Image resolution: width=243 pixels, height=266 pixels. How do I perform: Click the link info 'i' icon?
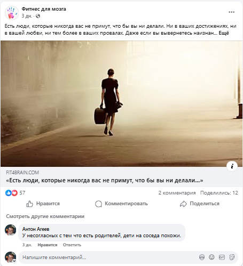tap(232, 166)
